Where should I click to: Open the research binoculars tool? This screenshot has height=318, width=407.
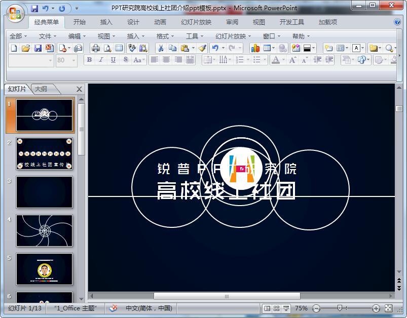143,48
